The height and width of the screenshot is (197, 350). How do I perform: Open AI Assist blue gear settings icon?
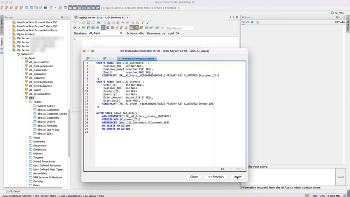(252, 23)
